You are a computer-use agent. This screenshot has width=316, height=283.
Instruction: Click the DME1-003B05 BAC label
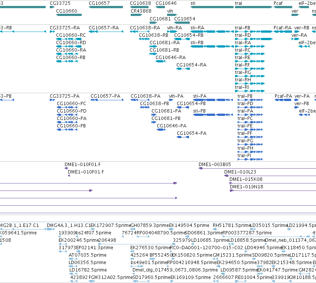click(215, 164)
